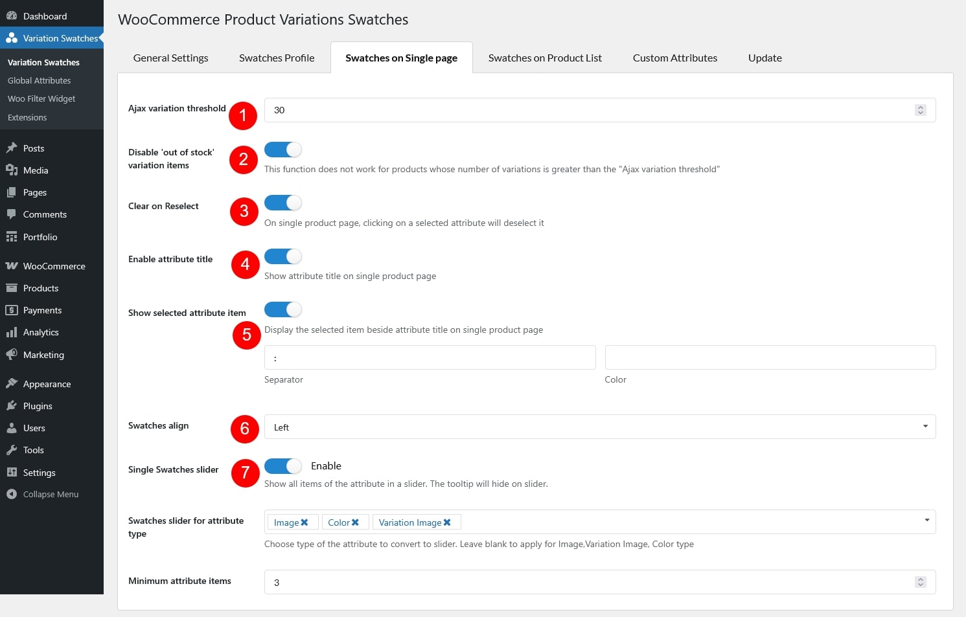Image resolution: width=966 pixels, height=617 pixels.
Task: Remove the Variation Image tag
Action: (x=447, y=522)
